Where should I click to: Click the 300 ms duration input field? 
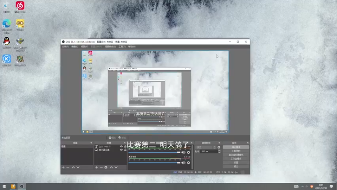209,152
